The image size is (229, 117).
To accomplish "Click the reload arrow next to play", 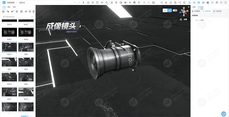I will coord(149,3).
